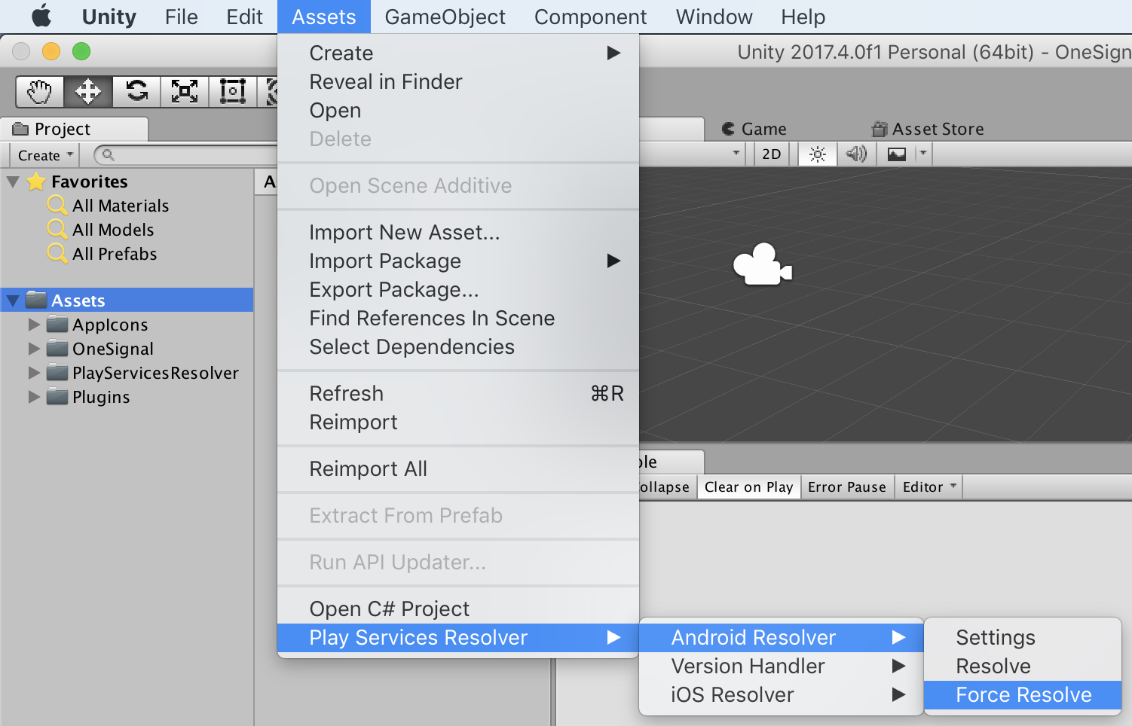Click the OneSignal folder icon
The width and height of the screenshot is (1132, 726).
click(57, 349)
